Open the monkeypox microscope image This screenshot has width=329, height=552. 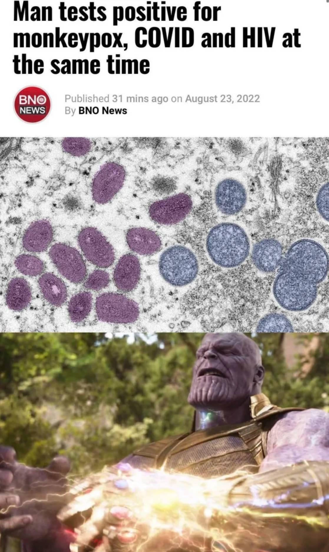164,235
